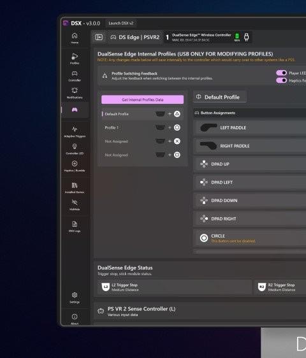
Task: Expand the PS VR 2 Sense Controller (L) section
Action: [200, 311]
